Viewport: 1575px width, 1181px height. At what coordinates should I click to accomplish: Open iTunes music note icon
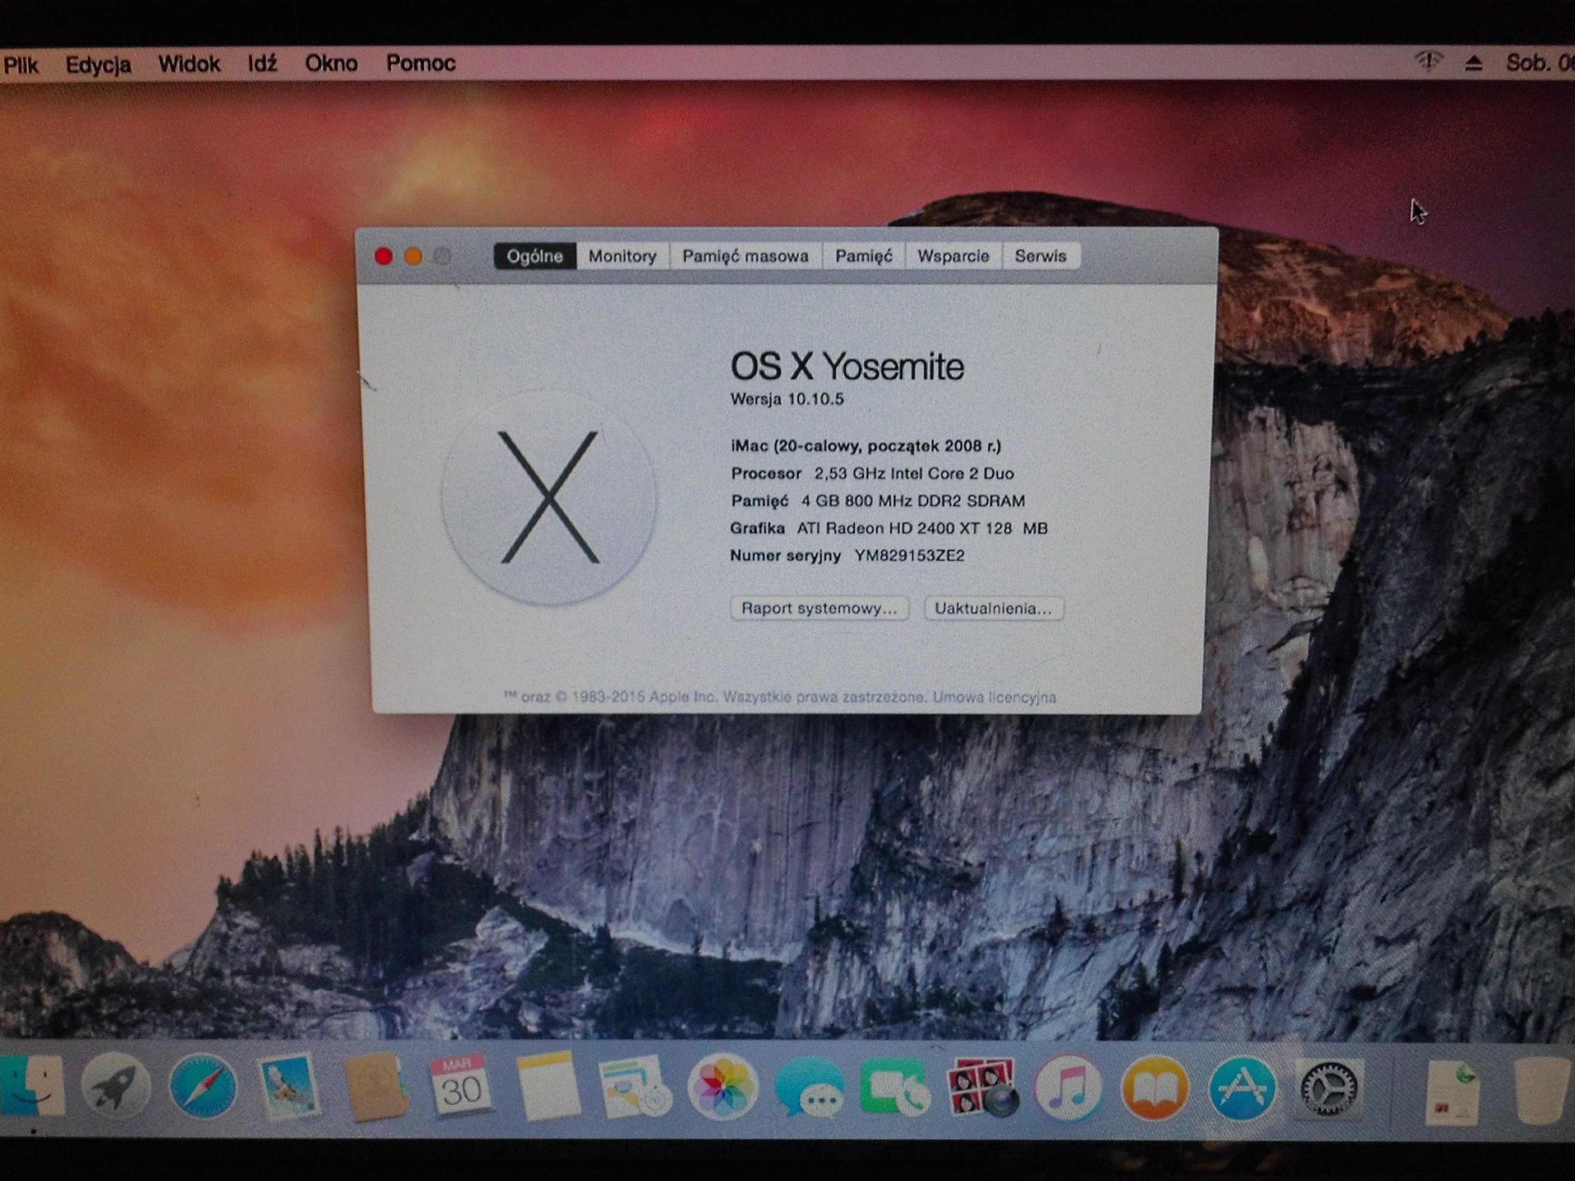click(x=1068, y=1087)
